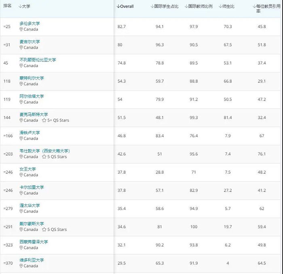The image size is (283, 274).
Task: Click 5 QS Stars icon for 韦仕敦大学
Action: click(x=44, y=157)
